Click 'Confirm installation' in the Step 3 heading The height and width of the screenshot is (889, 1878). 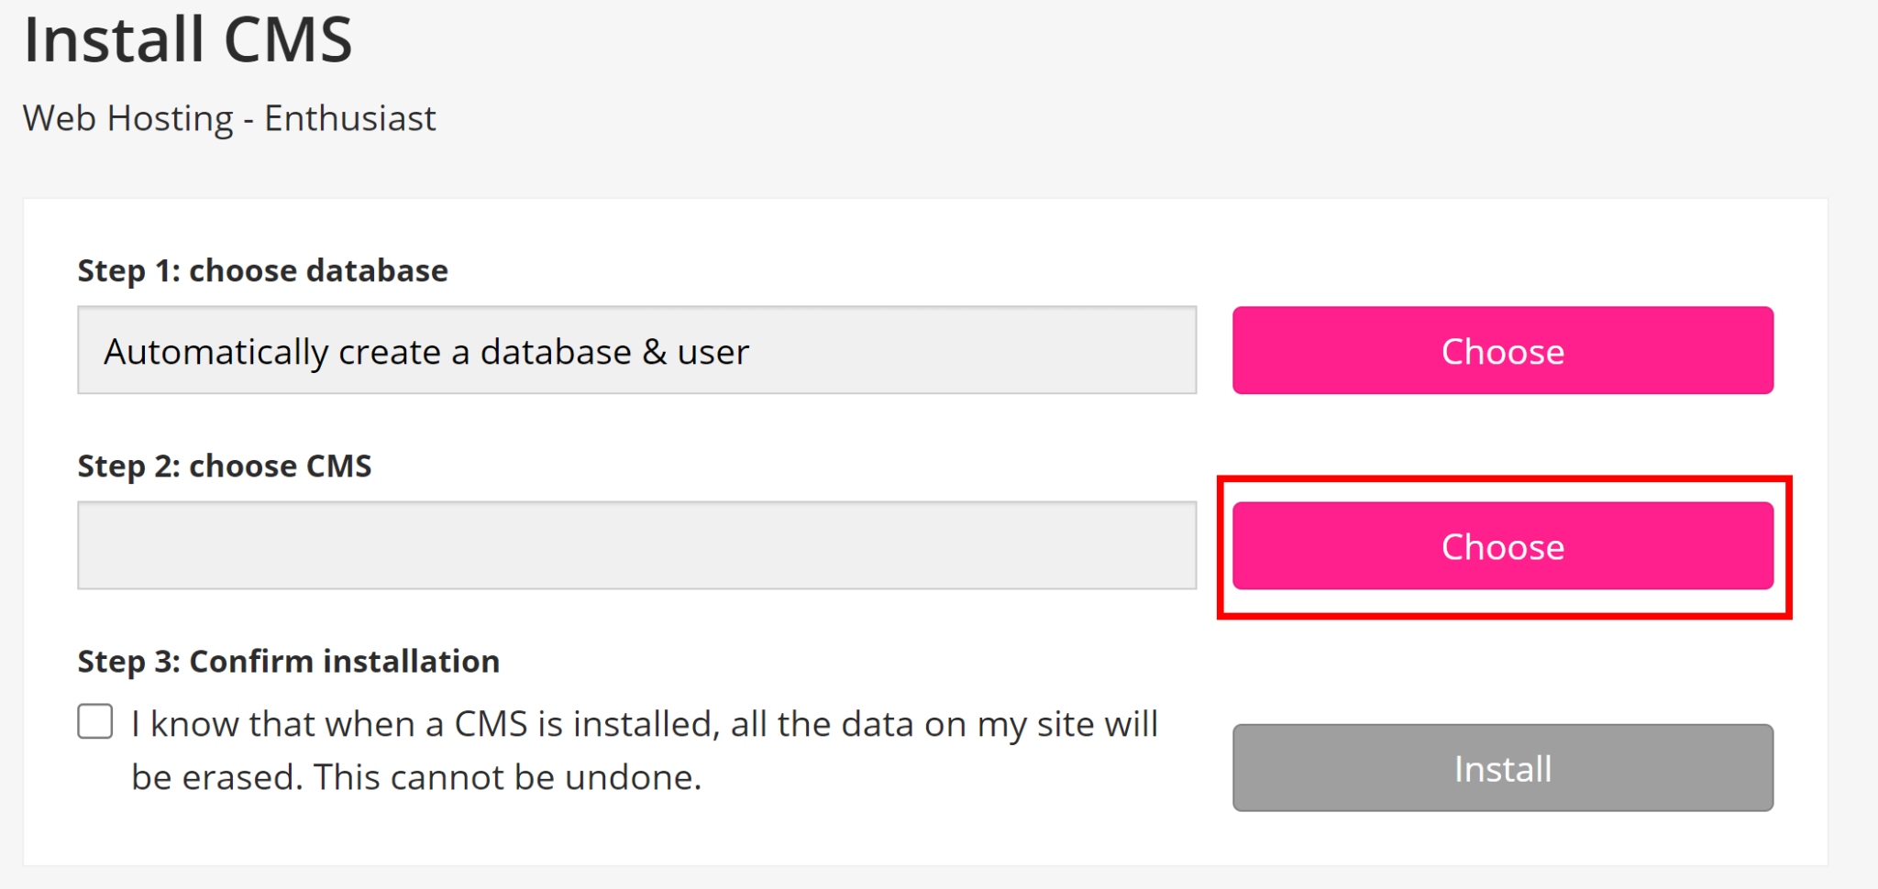point(344,662)
